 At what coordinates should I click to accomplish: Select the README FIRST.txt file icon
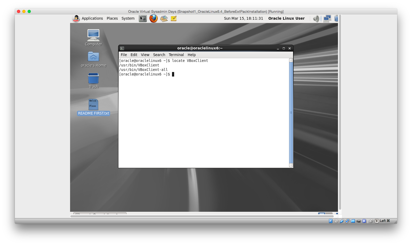[93, 104]
